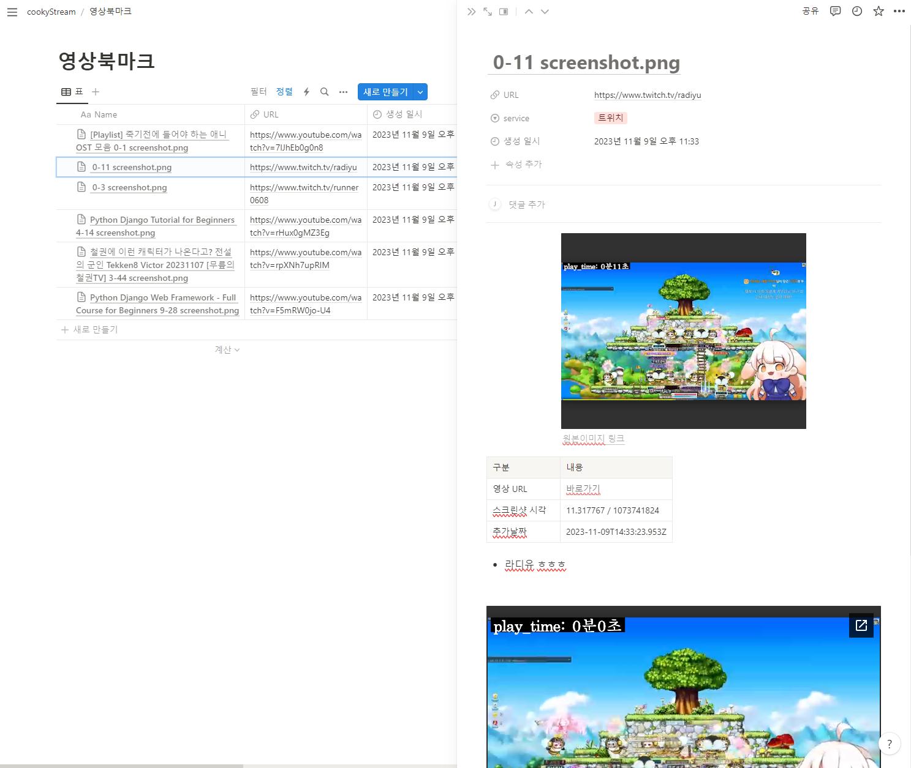The height and width of the screenshot is (768, 911).
Task: Click the 공유 share button
Action: 811,11
